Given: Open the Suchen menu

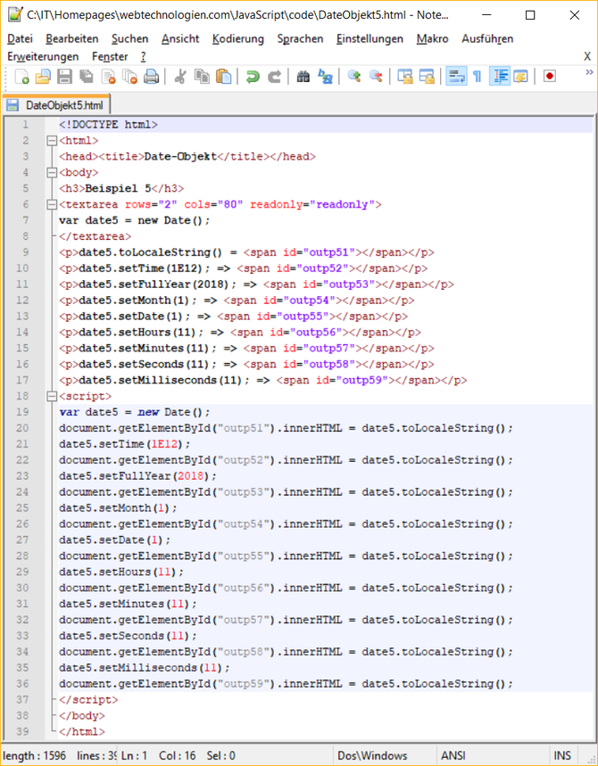Looking at the screenshot, I should coord(129,38).
